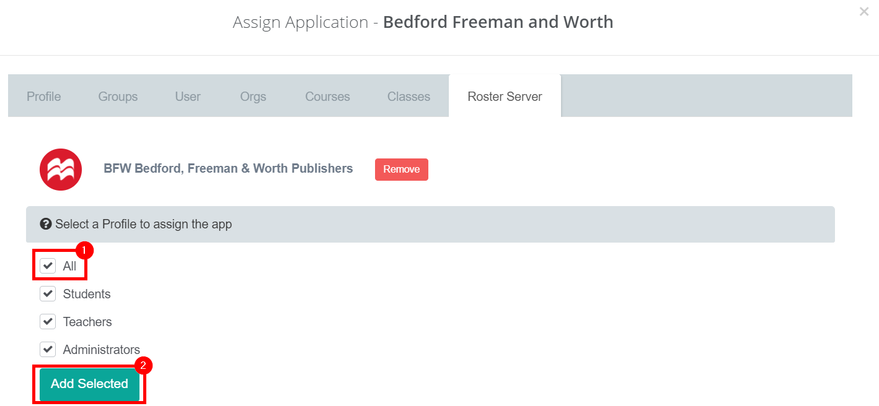The width and height of the screenshot is (879, 406).
Task: Close the Assign Application dialog
Action: [x=864, y=11]
